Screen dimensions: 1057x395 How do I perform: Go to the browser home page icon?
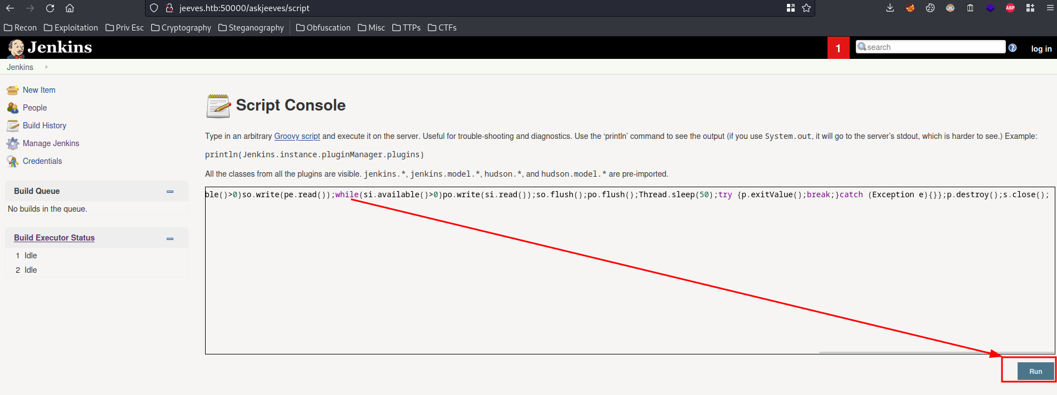69,8
